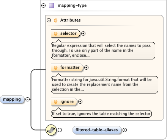This screenshot has width=167, height=140.
Task: Click the @ icon on ignore attribute
Action: [x=56, y=102]
